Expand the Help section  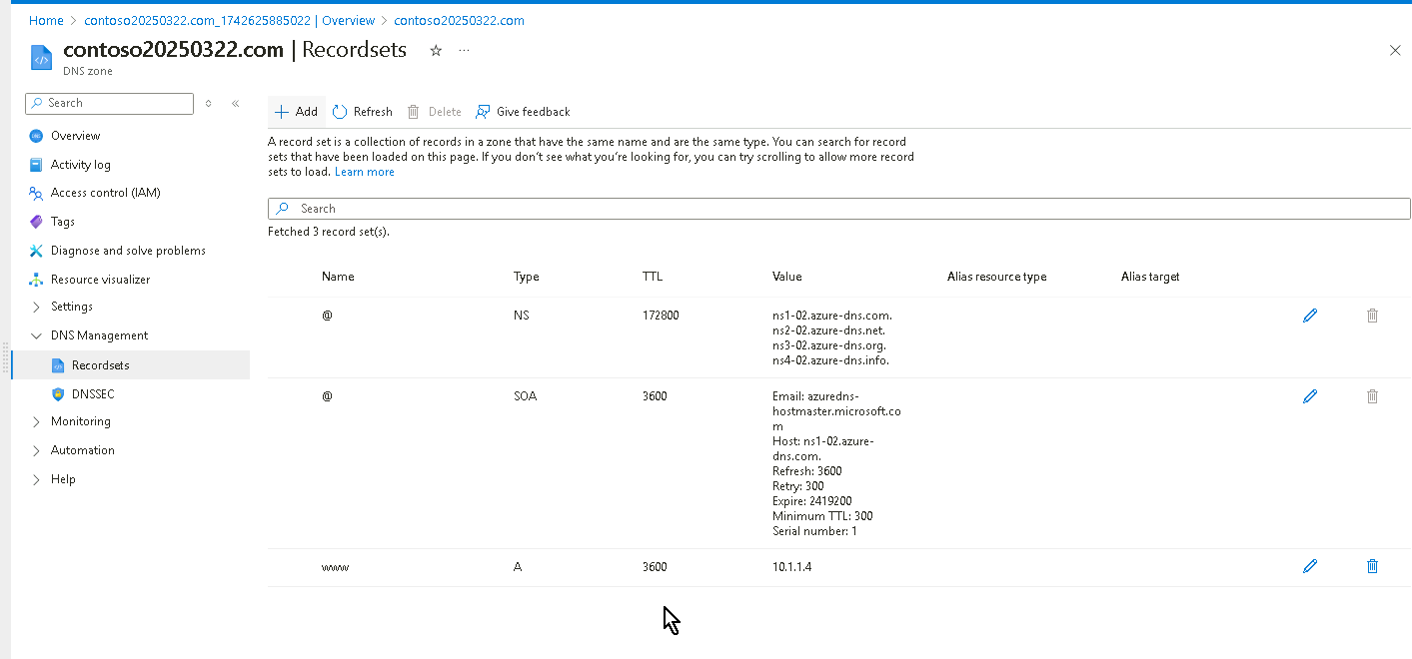tap(37, 479)
